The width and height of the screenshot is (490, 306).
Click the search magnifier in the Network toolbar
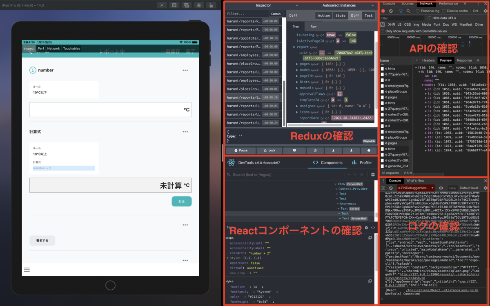click(x=409, y=11)
